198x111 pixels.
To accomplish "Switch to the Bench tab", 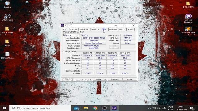I will 122,29.
